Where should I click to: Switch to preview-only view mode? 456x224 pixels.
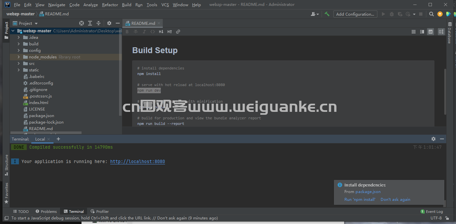coord(431,32)
